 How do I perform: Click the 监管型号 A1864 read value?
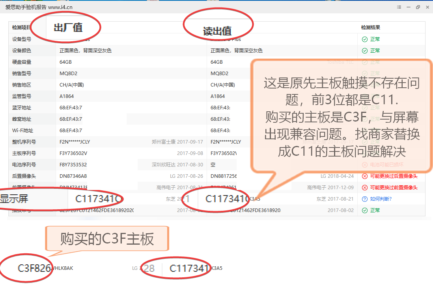coord(217,96)
